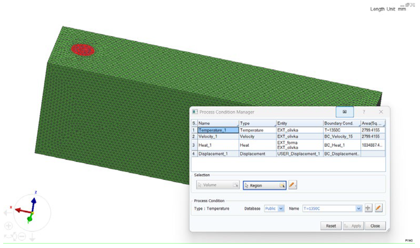
Task: Click the down arrow view navigation icon
Action: coord(32,237)
